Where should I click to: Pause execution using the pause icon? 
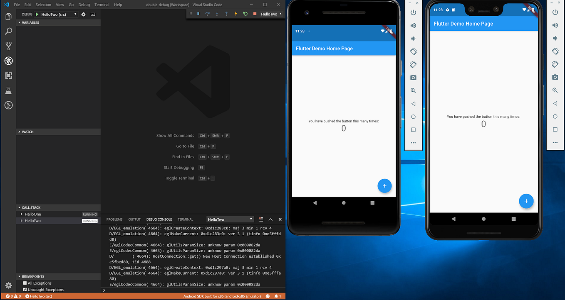coord(198,14)
